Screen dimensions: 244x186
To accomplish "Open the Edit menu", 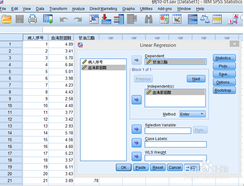I will (14, 9).
